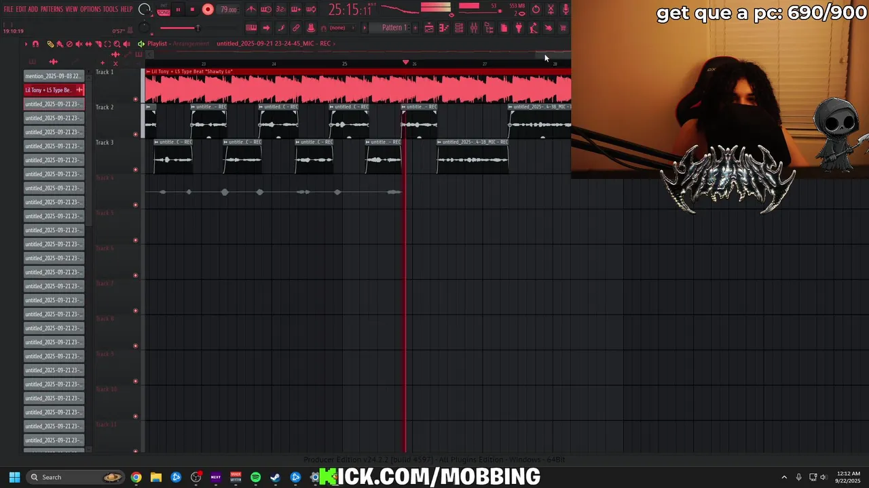Click the circular power icon near memory meter

click(x=536, y=9)
